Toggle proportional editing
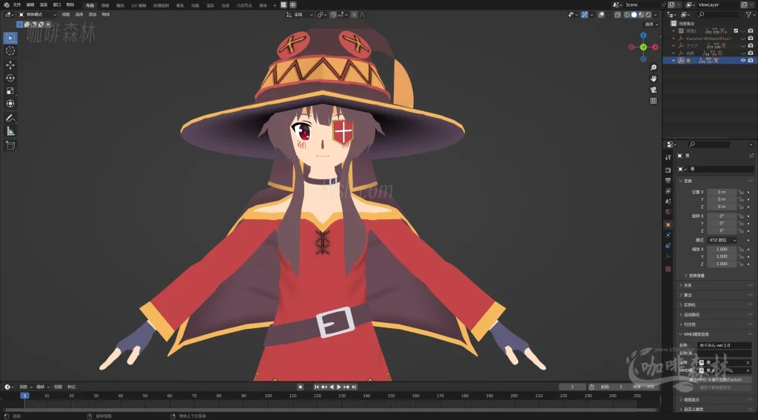Screen dimensions: 758x420 click(x=355, y=15)
